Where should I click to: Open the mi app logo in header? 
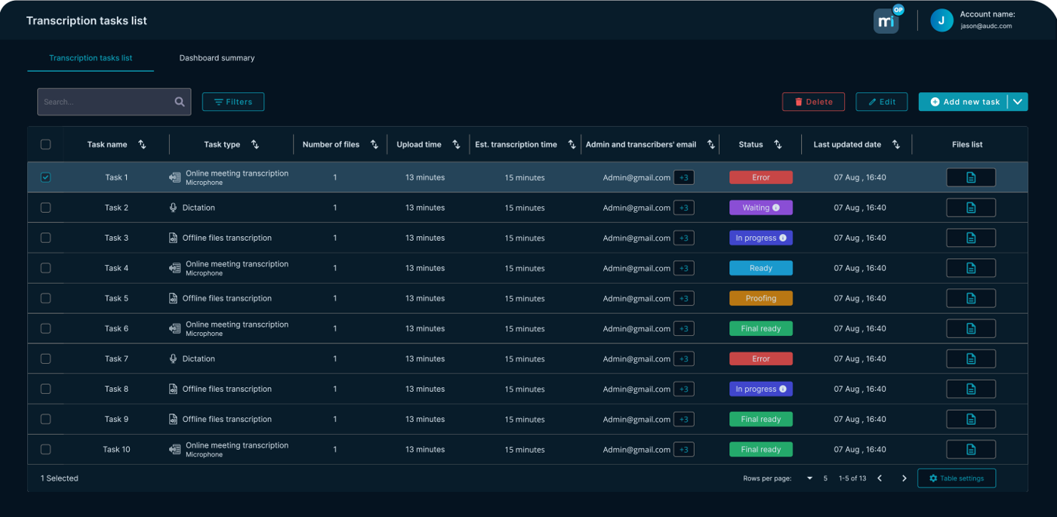(x=887, y=21)
